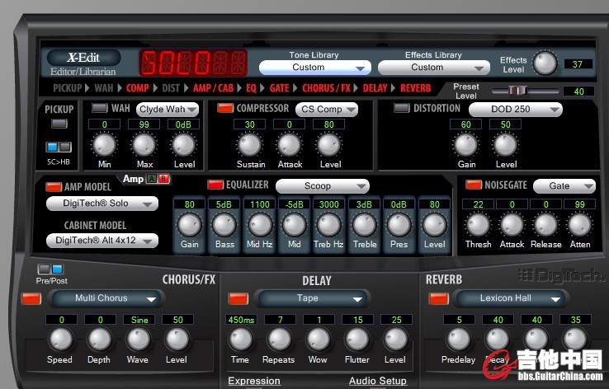
Task: Click the Delay Time knob
Action: 240,339
